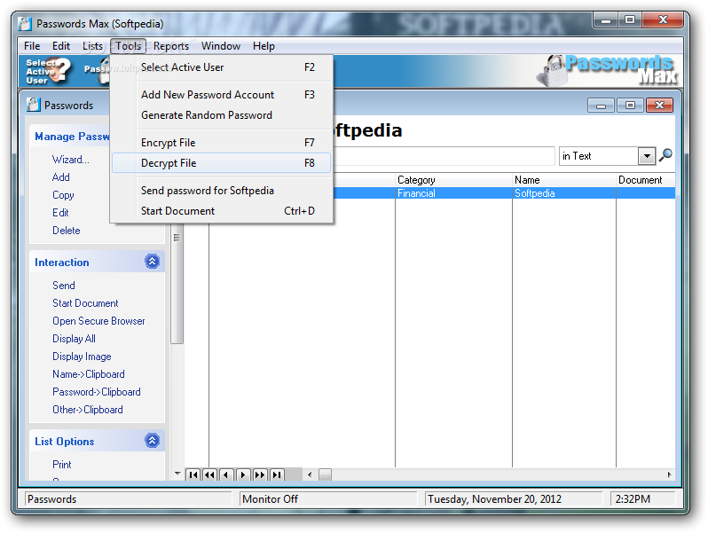
Task: Click the Select Active User toolbar icon
Action: point(48,71)
